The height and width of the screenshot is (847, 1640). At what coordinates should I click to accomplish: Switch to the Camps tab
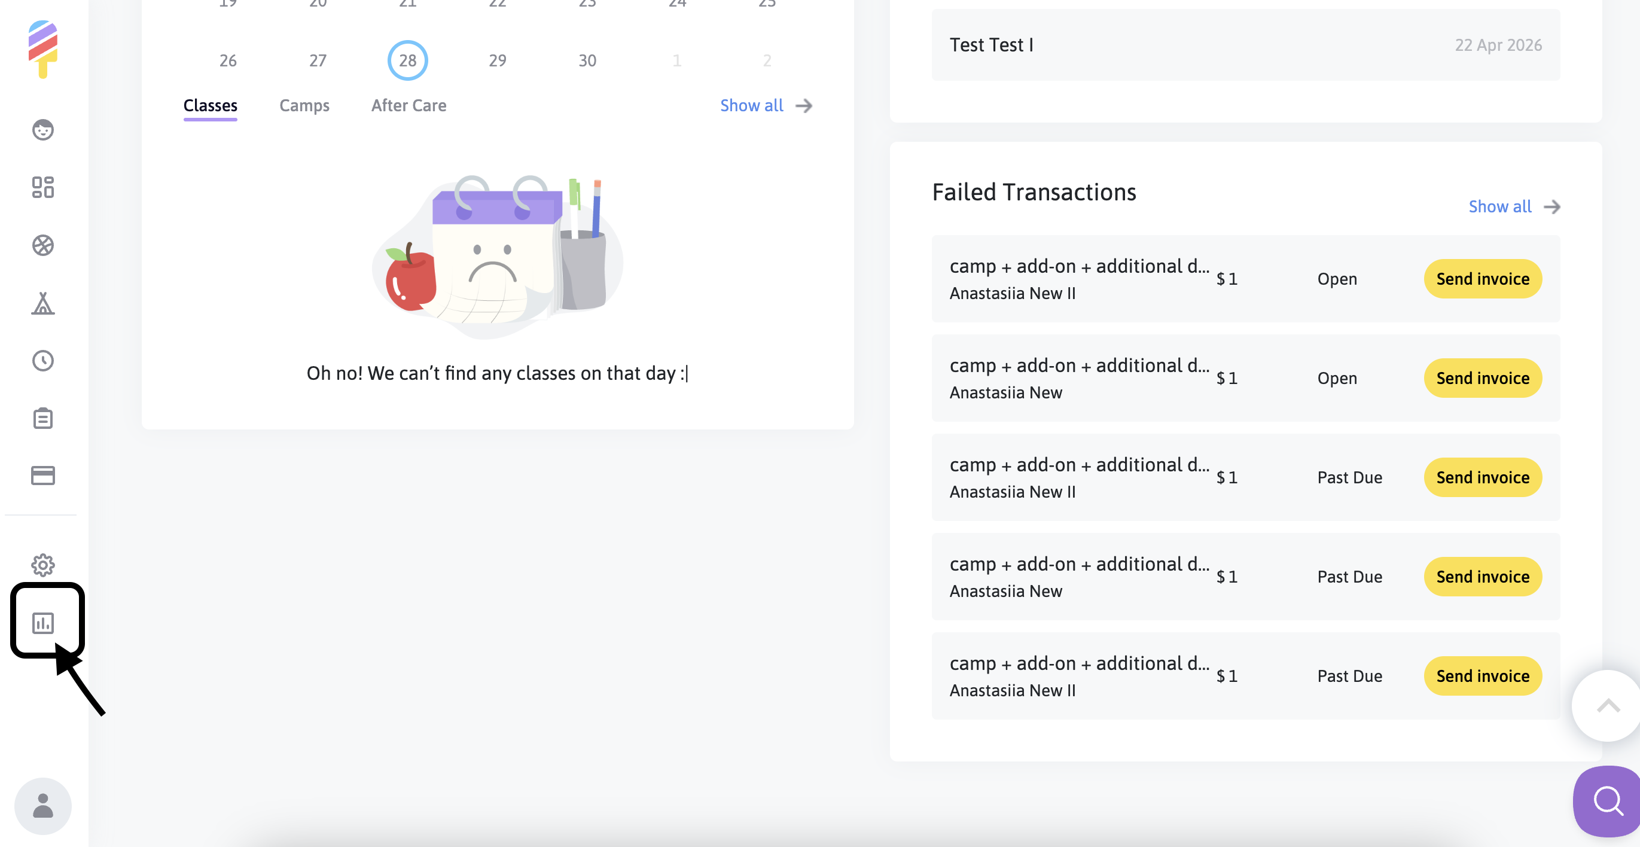(304, 106)
